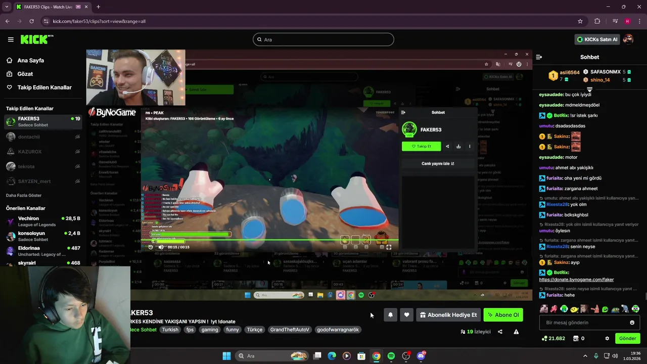Open the Chrome tab search dropdown

point(7,7)
